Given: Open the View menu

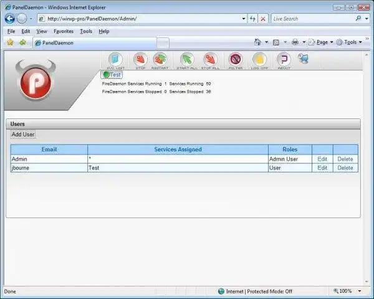Looking at the screenshot, I should (x=42, y=31).
